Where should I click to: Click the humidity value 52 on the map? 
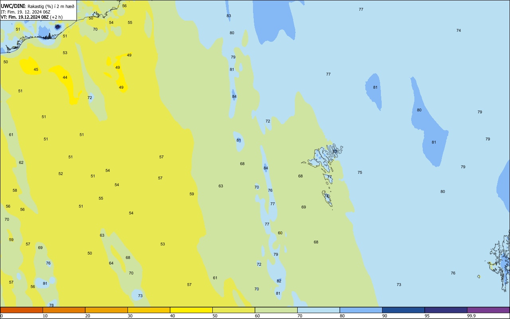tap(61, 174)
